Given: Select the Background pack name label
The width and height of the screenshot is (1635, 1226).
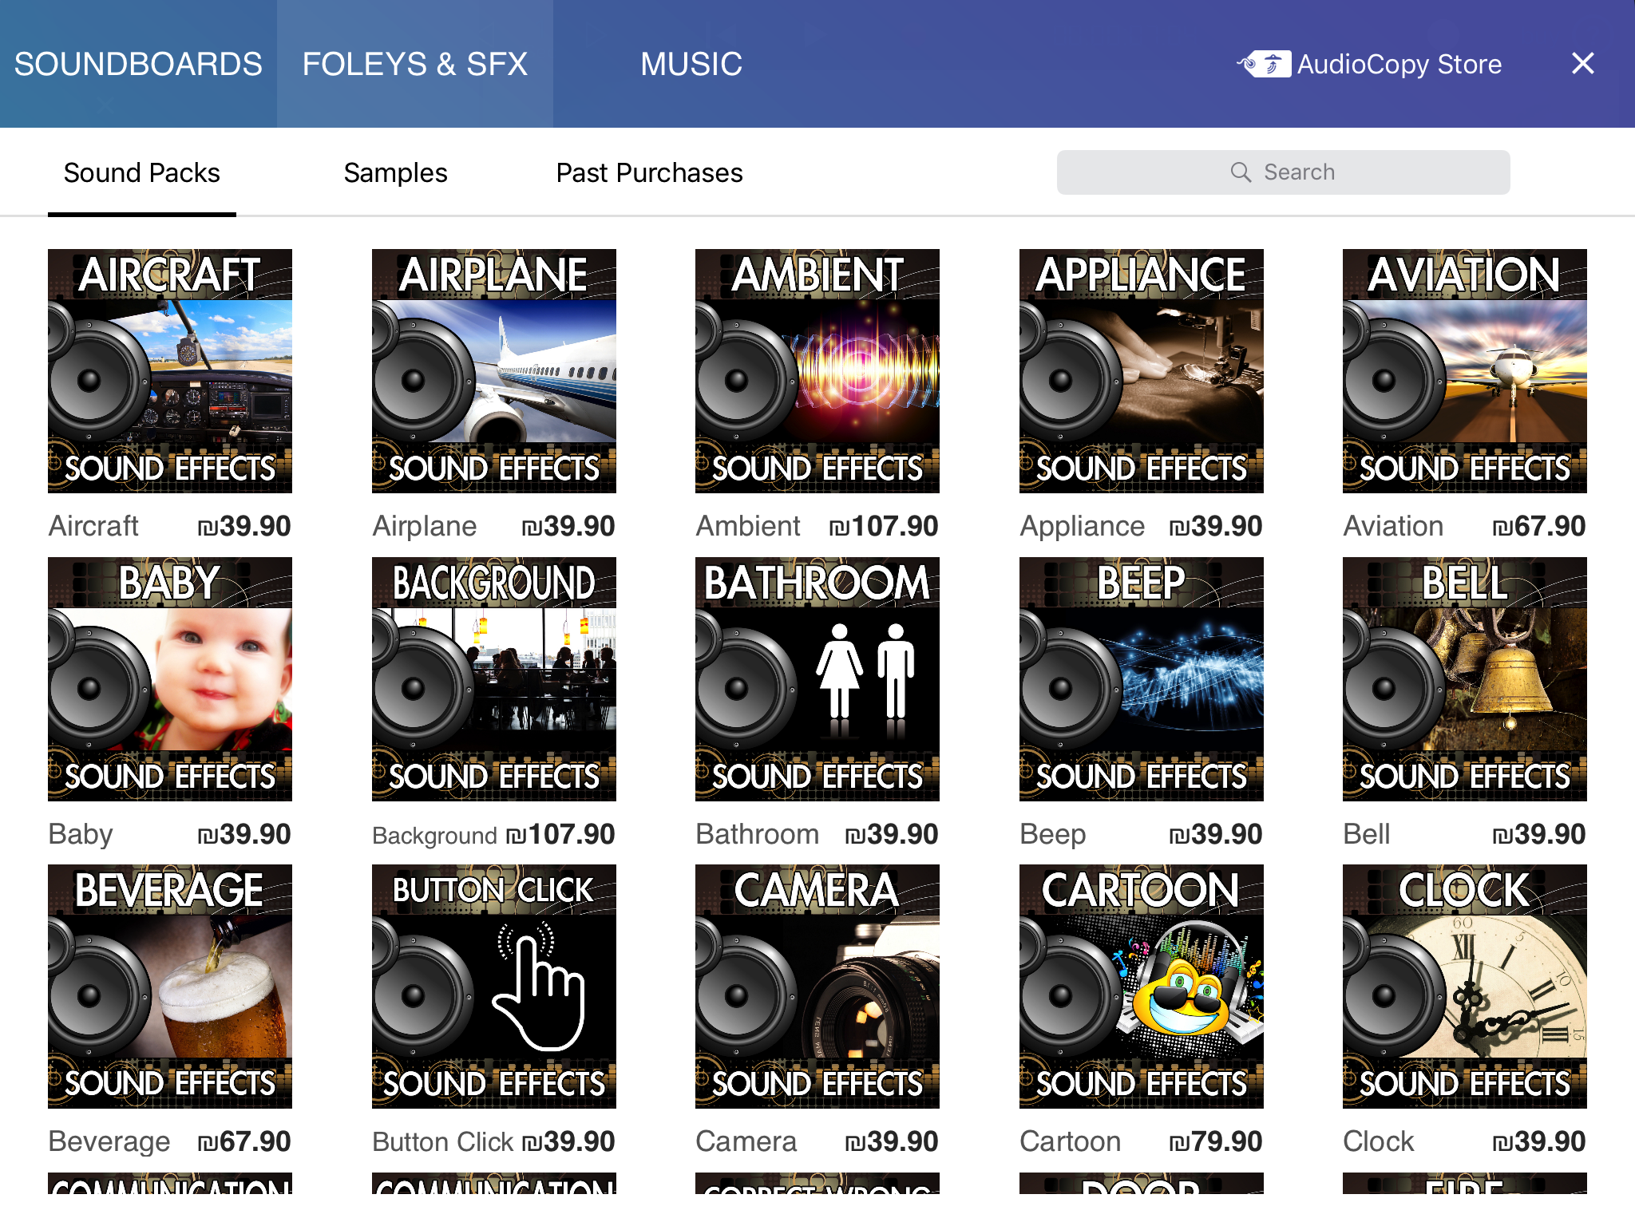Looking at the screenshot, I should coord(435,836).
